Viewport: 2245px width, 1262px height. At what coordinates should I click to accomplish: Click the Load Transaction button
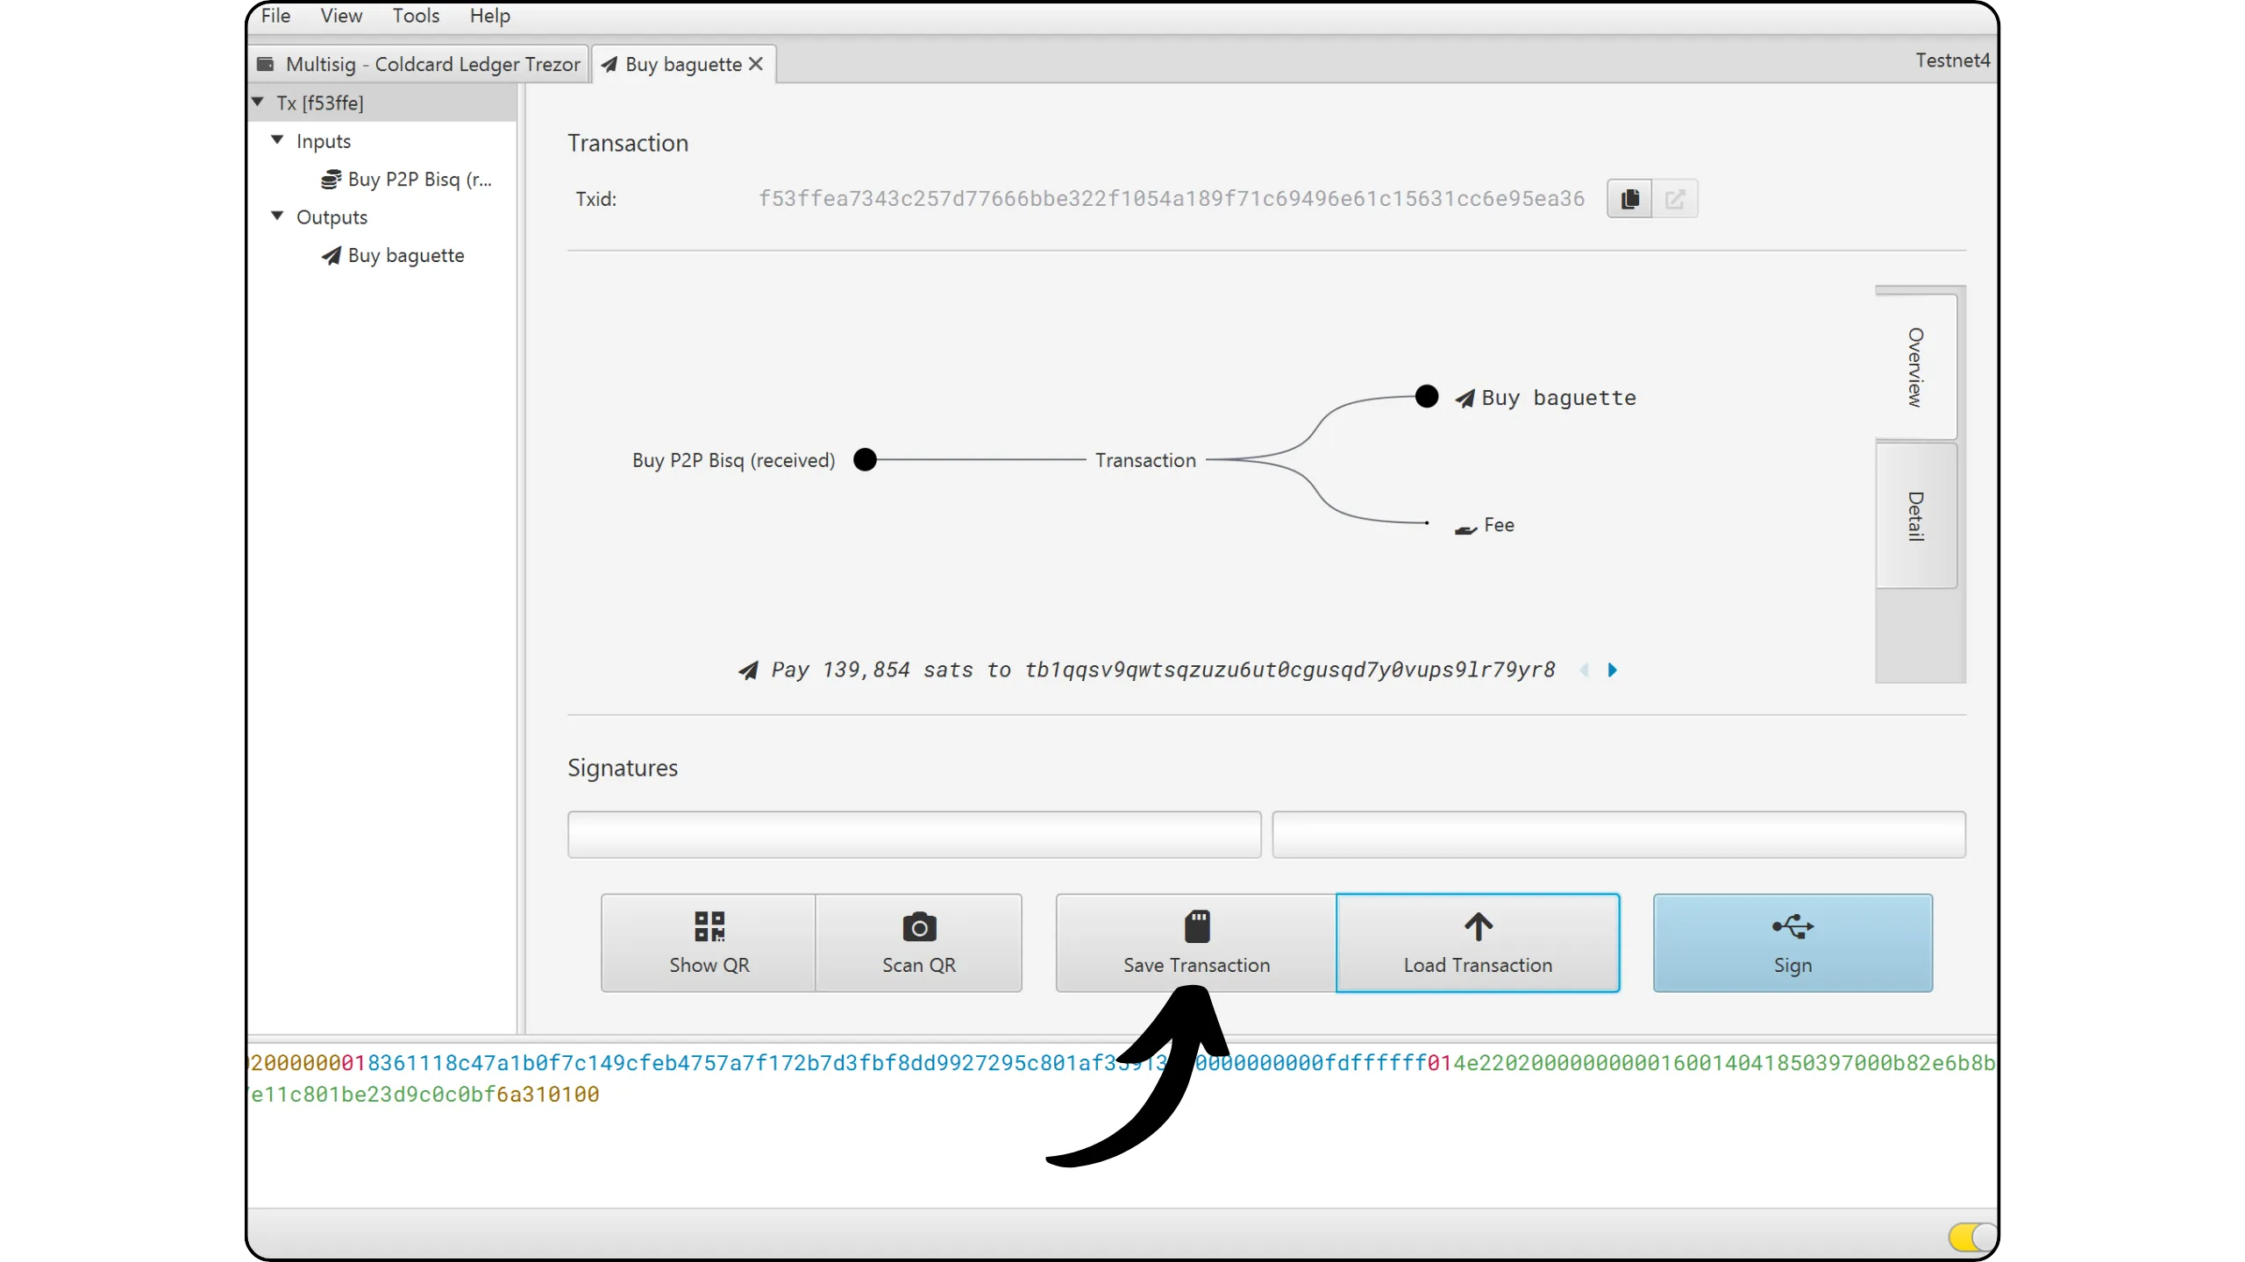pos(1478,943)
